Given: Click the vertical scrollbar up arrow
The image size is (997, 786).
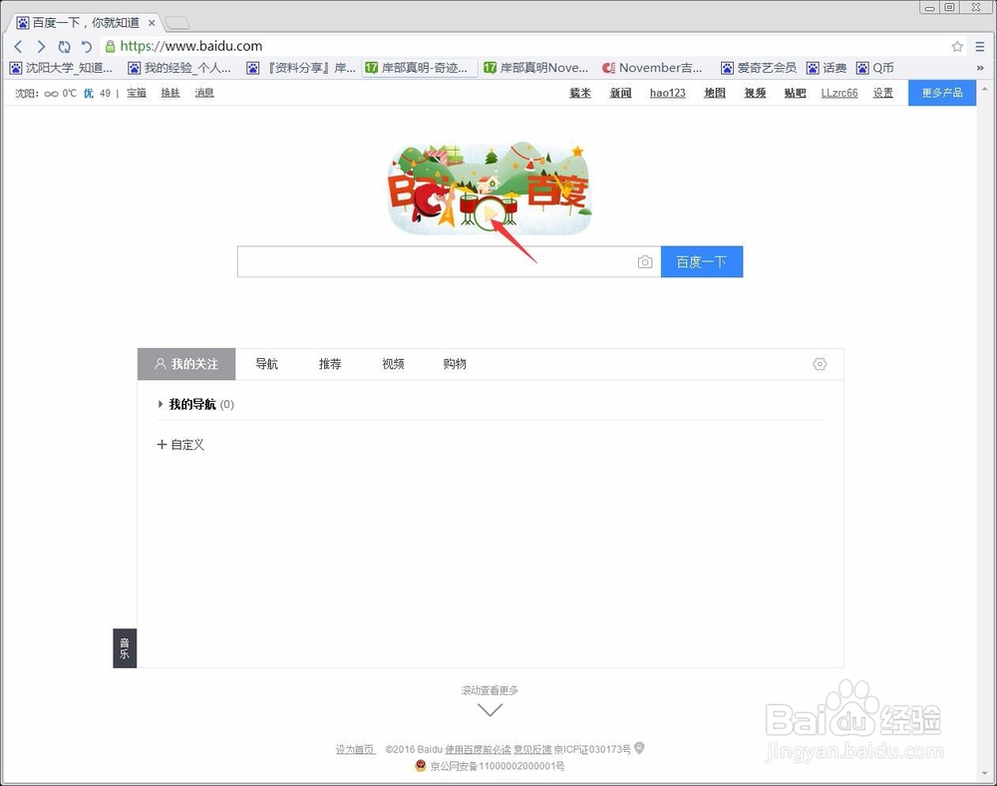Looking at the screenshot, I should tap(985, 89).
